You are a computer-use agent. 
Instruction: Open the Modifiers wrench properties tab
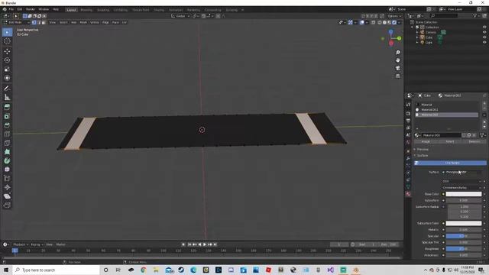(x=408, y=158)
